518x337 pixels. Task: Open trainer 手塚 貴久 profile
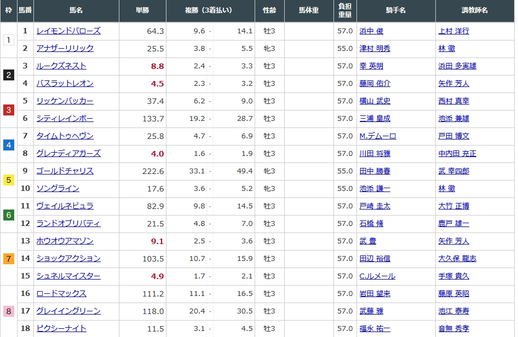pyautogui.click(x=453, y=276)
